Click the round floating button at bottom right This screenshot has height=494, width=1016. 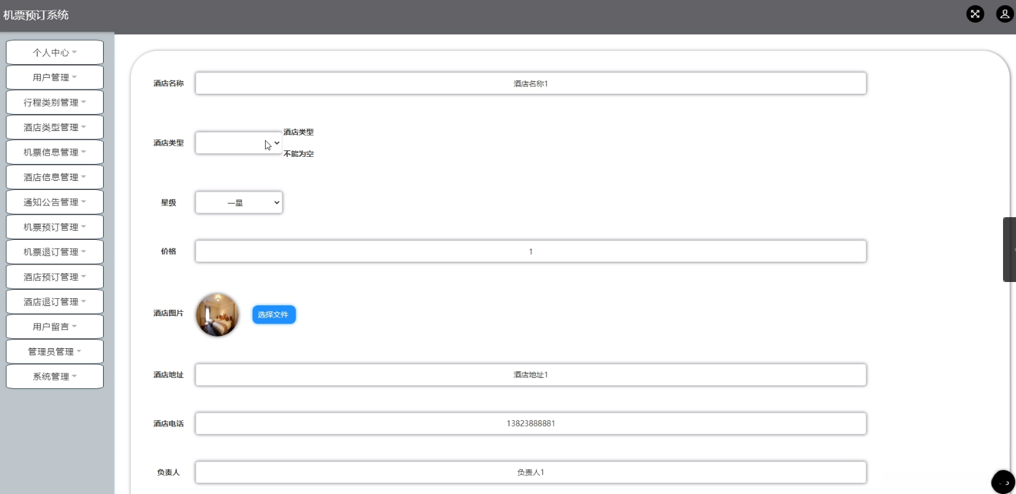(1004, 482)
